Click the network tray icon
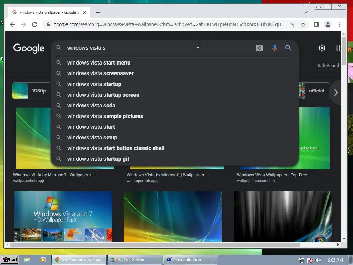This screenshot has height=265, width=353. pyautogui.click(x=301, y=260)
